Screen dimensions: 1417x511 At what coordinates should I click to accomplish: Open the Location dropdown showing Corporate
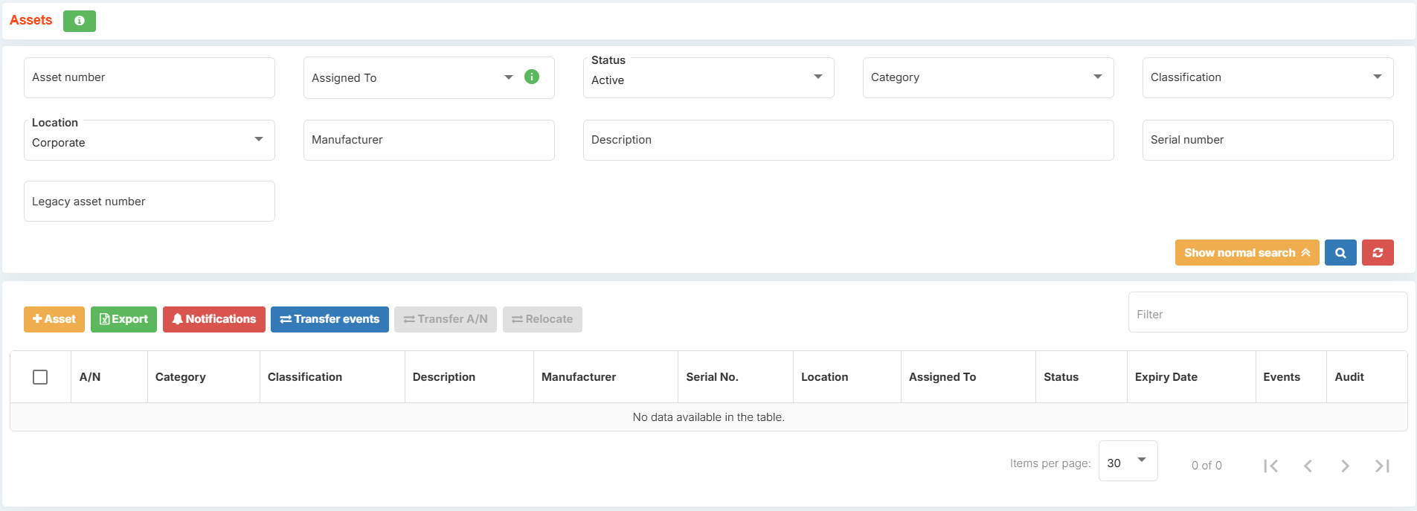150,140
